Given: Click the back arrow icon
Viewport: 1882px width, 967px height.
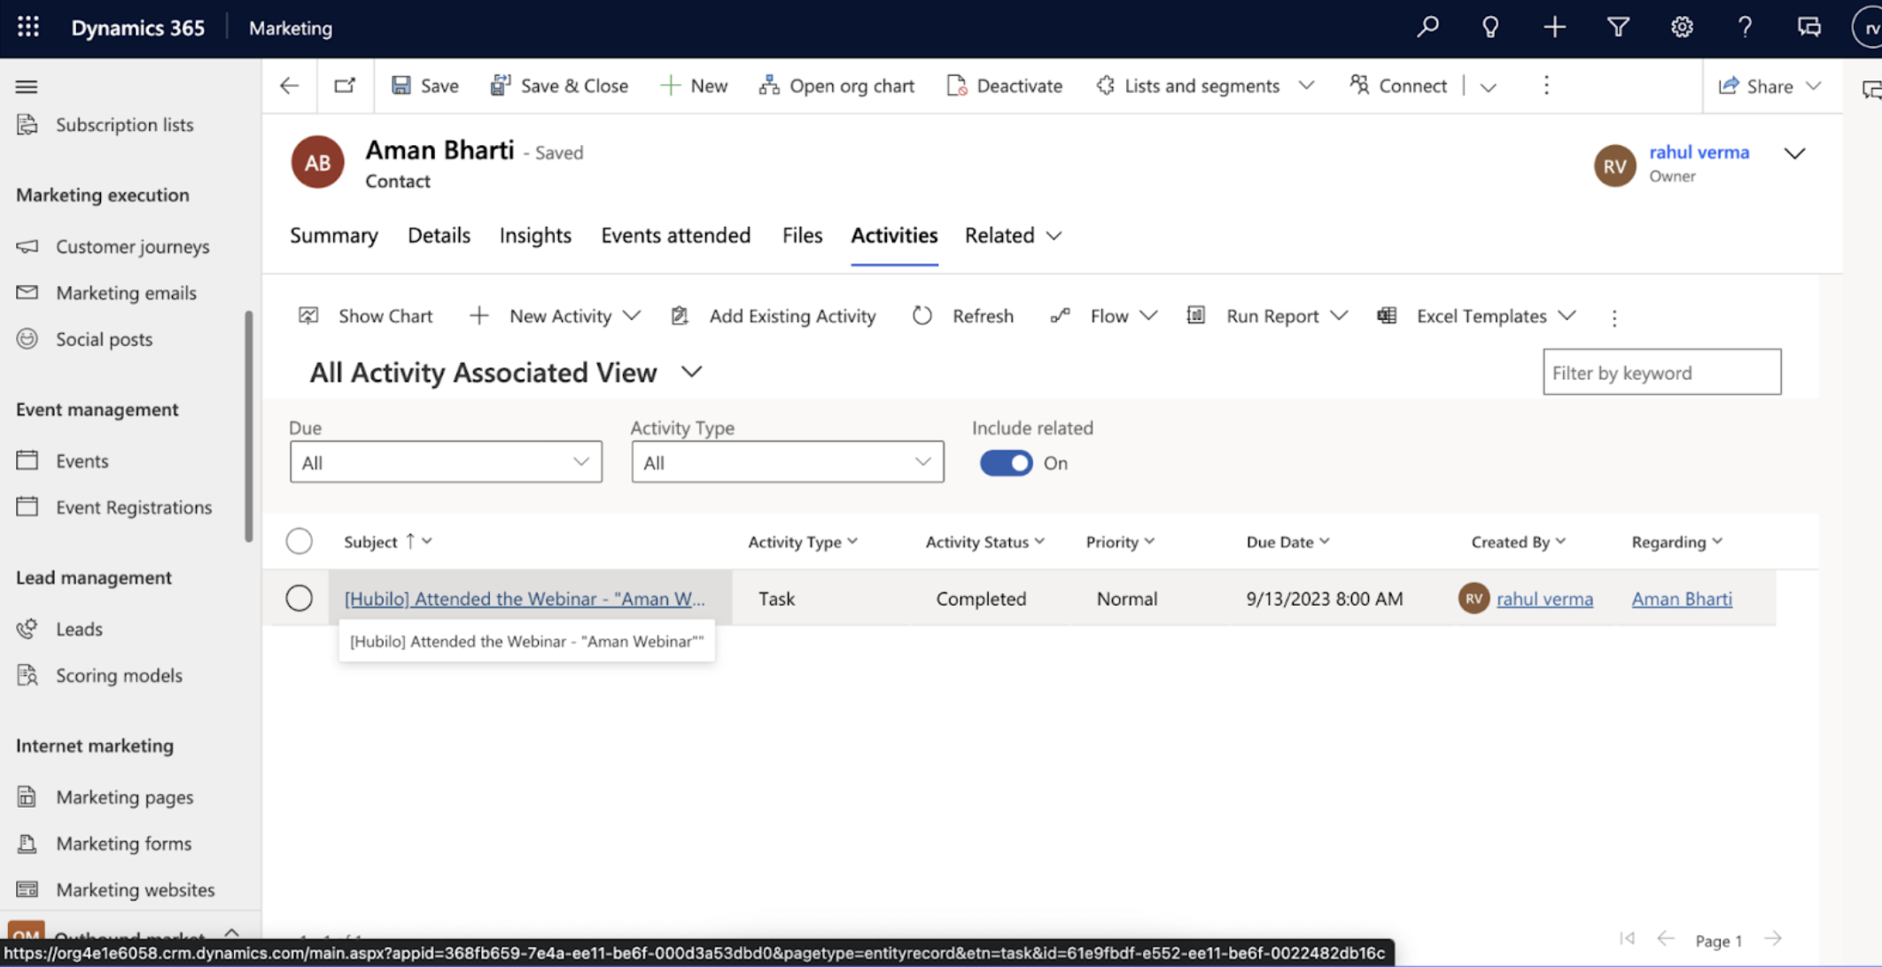Looking at the screenshot, I should click(x=290, y=86).
